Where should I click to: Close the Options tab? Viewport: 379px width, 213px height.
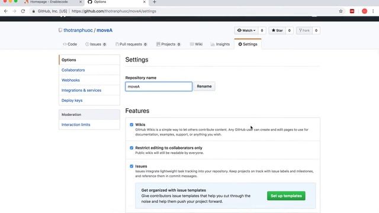pos(144,2)
